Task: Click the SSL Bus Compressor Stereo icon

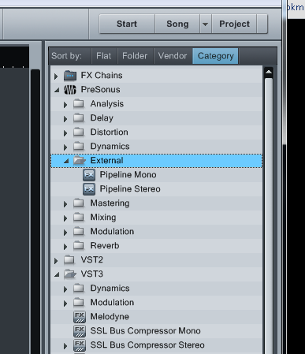Action: tap(80, 345)
